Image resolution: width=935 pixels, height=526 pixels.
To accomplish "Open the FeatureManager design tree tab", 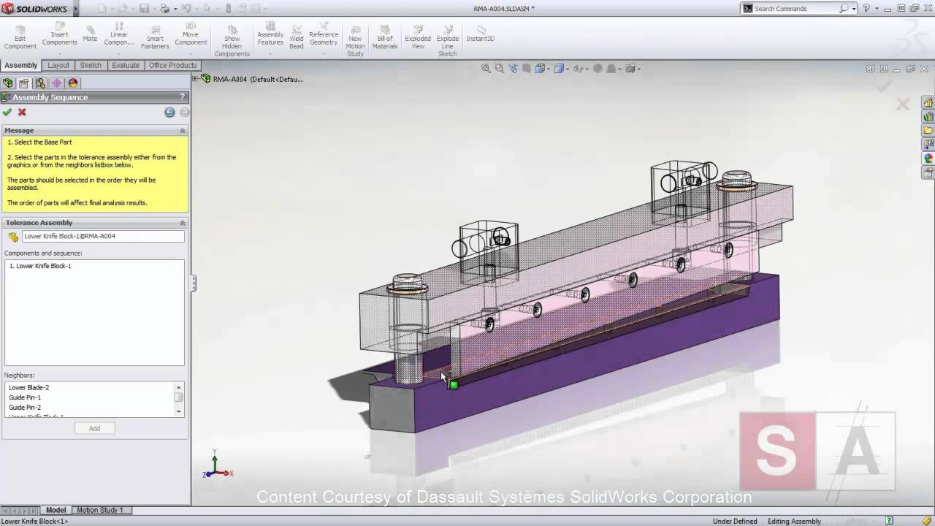I will [x=8, y=83].
